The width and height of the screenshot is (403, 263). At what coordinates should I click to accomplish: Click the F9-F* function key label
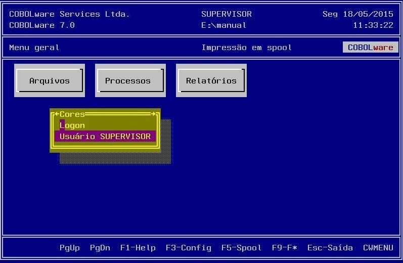click(x=285, y=248)
